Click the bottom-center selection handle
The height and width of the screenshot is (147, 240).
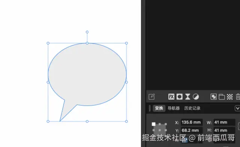click(87, 122)
